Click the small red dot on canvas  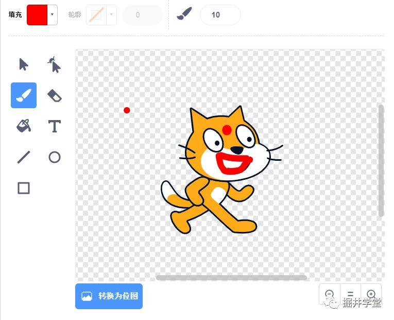127,110
